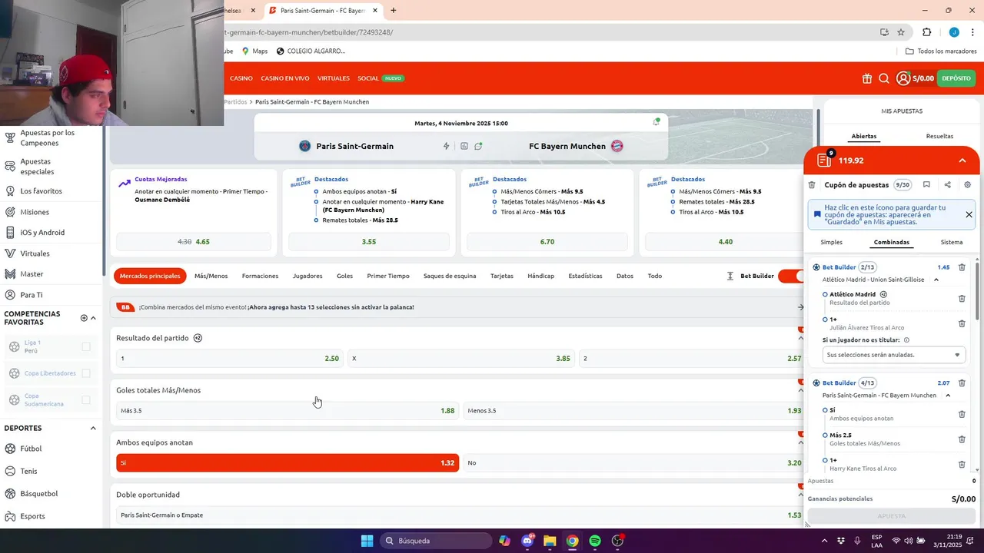The height and width of the screenshot is (553, 984).
Task: Switch to the Jugadores market tab
Action: coord(307,276)
